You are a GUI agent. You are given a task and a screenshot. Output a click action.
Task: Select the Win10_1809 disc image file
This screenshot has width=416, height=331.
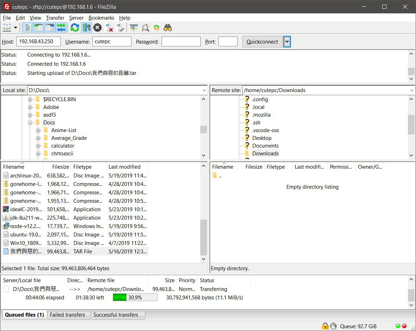click(x=75, y=243)
